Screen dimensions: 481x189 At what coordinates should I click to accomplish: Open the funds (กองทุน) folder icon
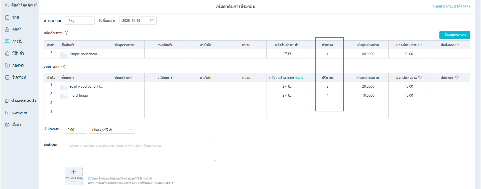point(7,65)
